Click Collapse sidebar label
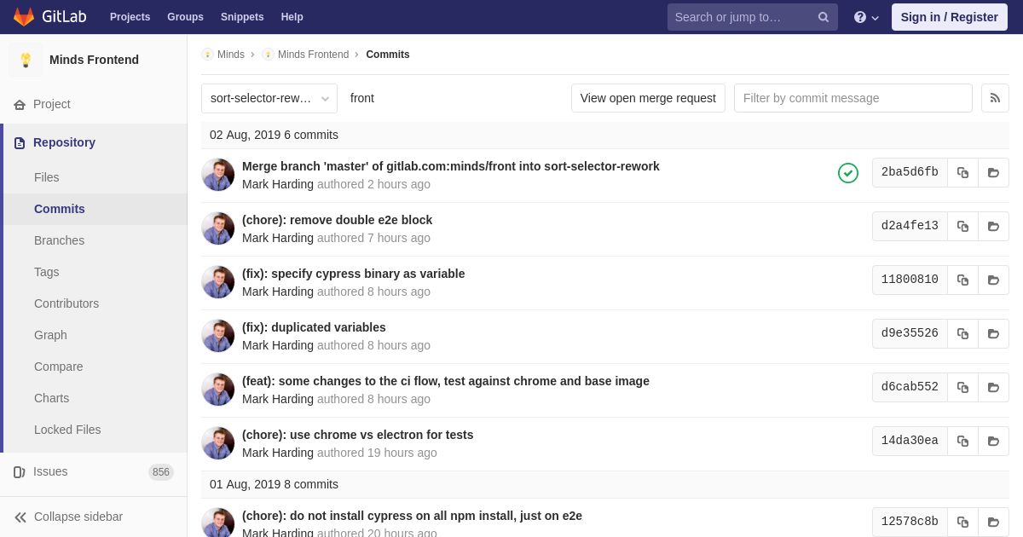1023x537 pixels. pos(78,517)
